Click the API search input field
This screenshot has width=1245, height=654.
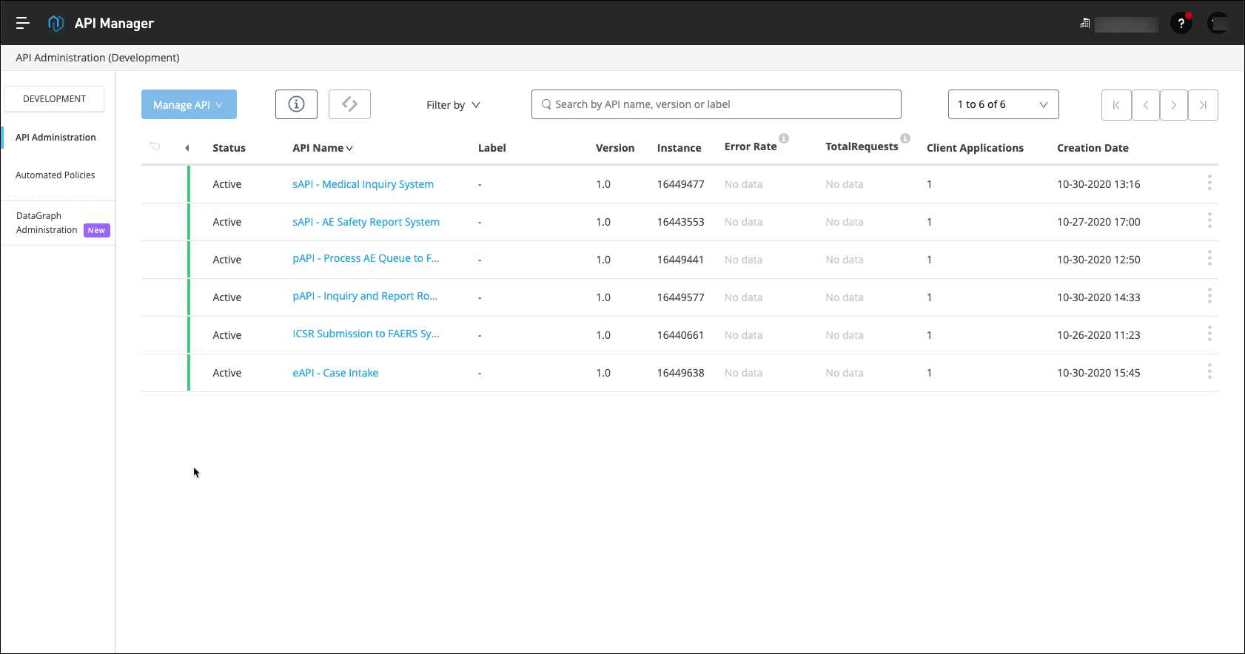[716, 104]
